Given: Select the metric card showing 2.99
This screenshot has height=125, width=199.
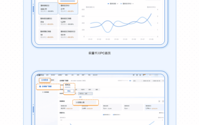Looking at the screenshot, I should point(68,9).
